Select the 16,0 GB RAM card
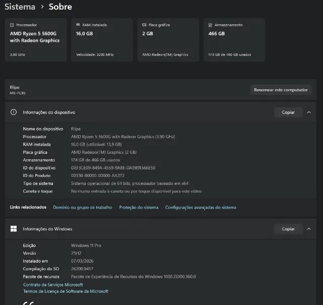Screen dimensions: 323x305 pyautogui.click(x=102, y=40)
